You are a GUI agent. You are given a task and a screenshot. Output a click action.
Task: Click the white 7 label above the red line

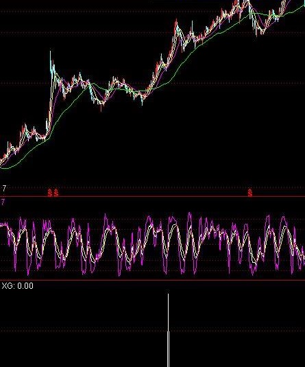4,188
